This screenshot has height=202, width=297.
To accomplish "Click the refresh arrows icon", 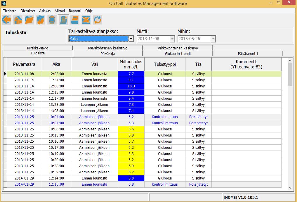I will tap(98, 20).
